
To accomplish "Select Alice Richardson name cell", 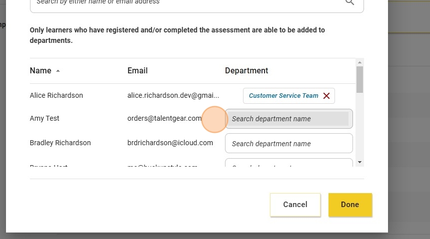I will pos(56,95).
